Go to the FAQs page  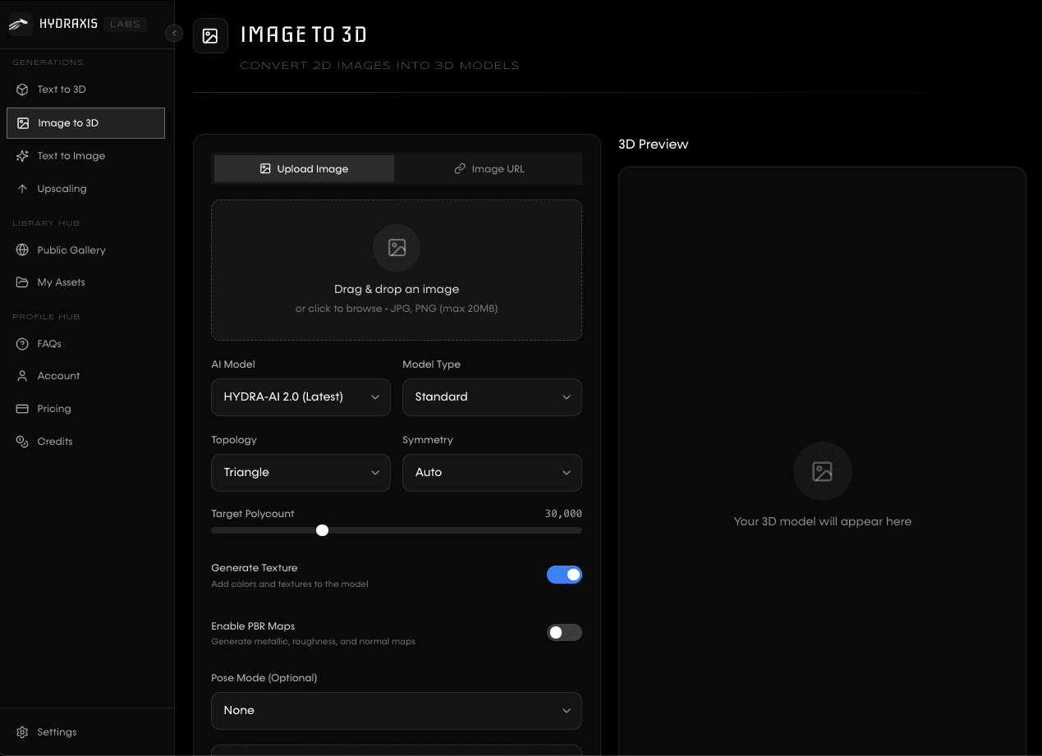pyautogui.click(x=49, y=344)
